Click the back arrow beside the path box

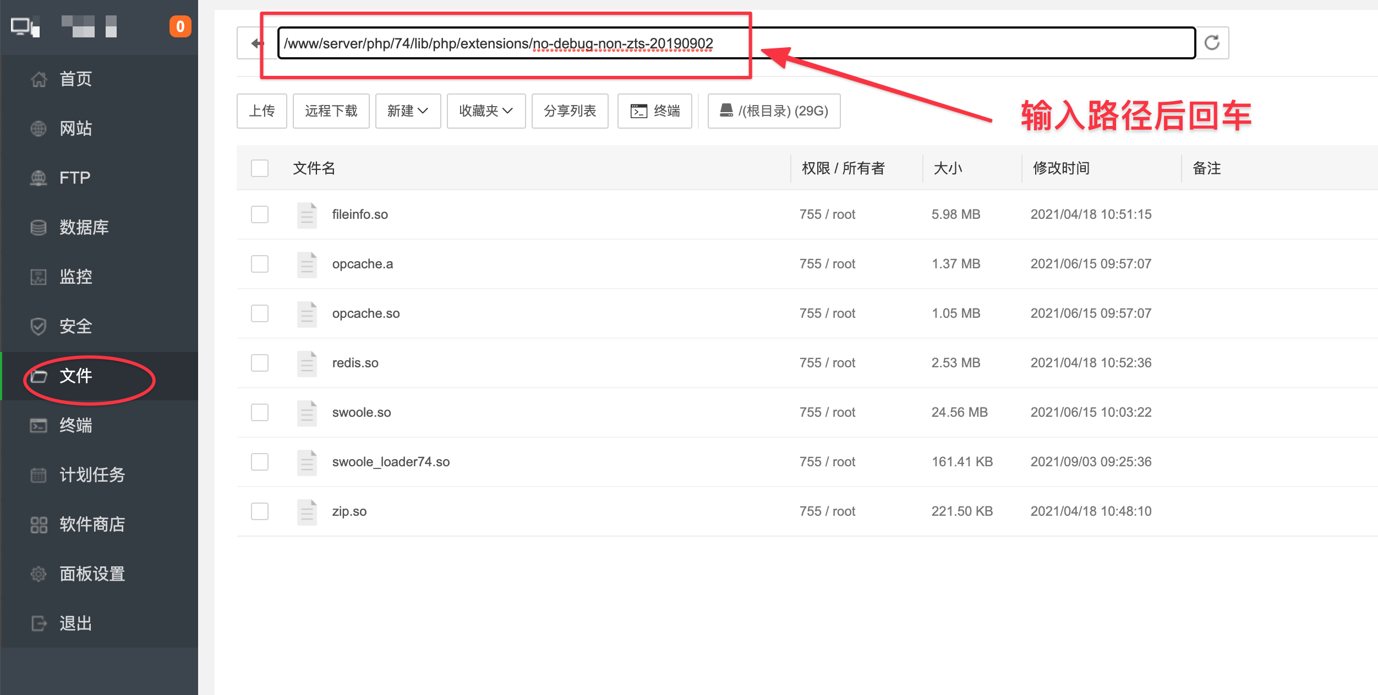point(256,43)
